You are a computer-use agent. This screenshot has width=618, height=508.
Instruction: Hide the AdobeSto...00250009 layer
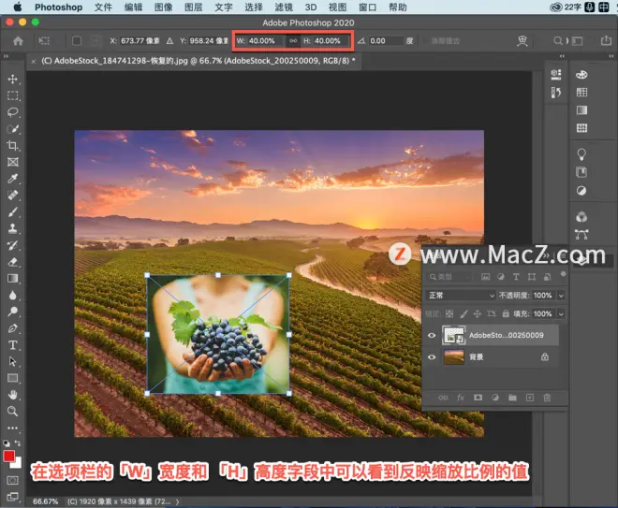click(432, 336)
